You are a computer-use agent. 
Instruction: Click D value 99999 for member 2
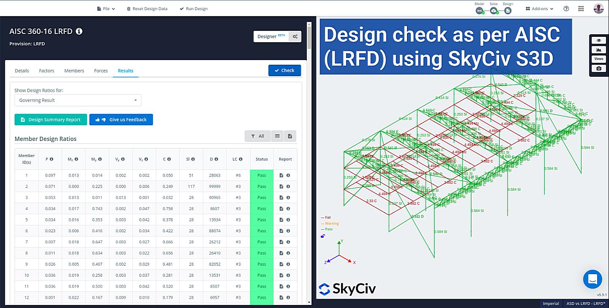[x=215, y=187]
